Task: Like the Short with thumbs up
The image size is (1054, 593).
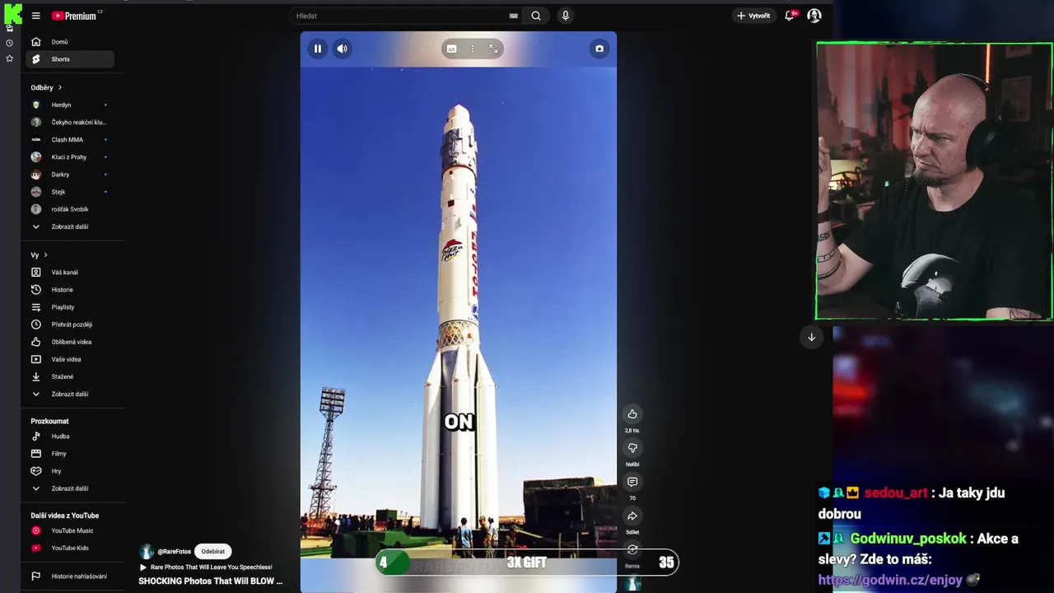Action: click(632, 414)
